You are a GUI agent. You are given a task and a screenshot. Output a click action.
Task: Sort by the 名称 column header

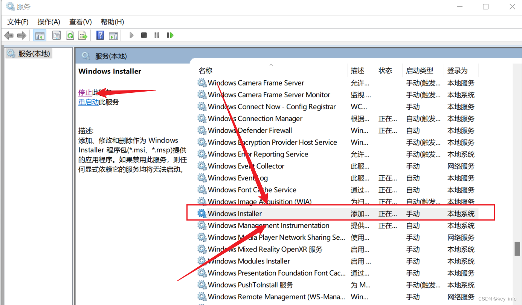point(271,71)
